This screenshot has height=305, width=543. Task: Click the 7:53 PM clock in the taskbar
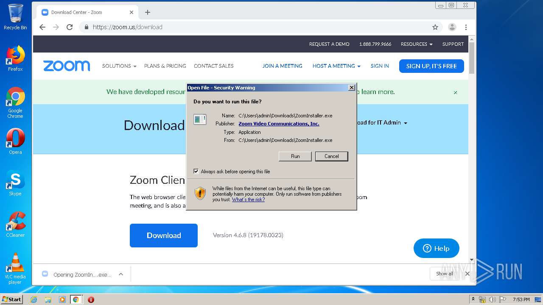[521, 299]
